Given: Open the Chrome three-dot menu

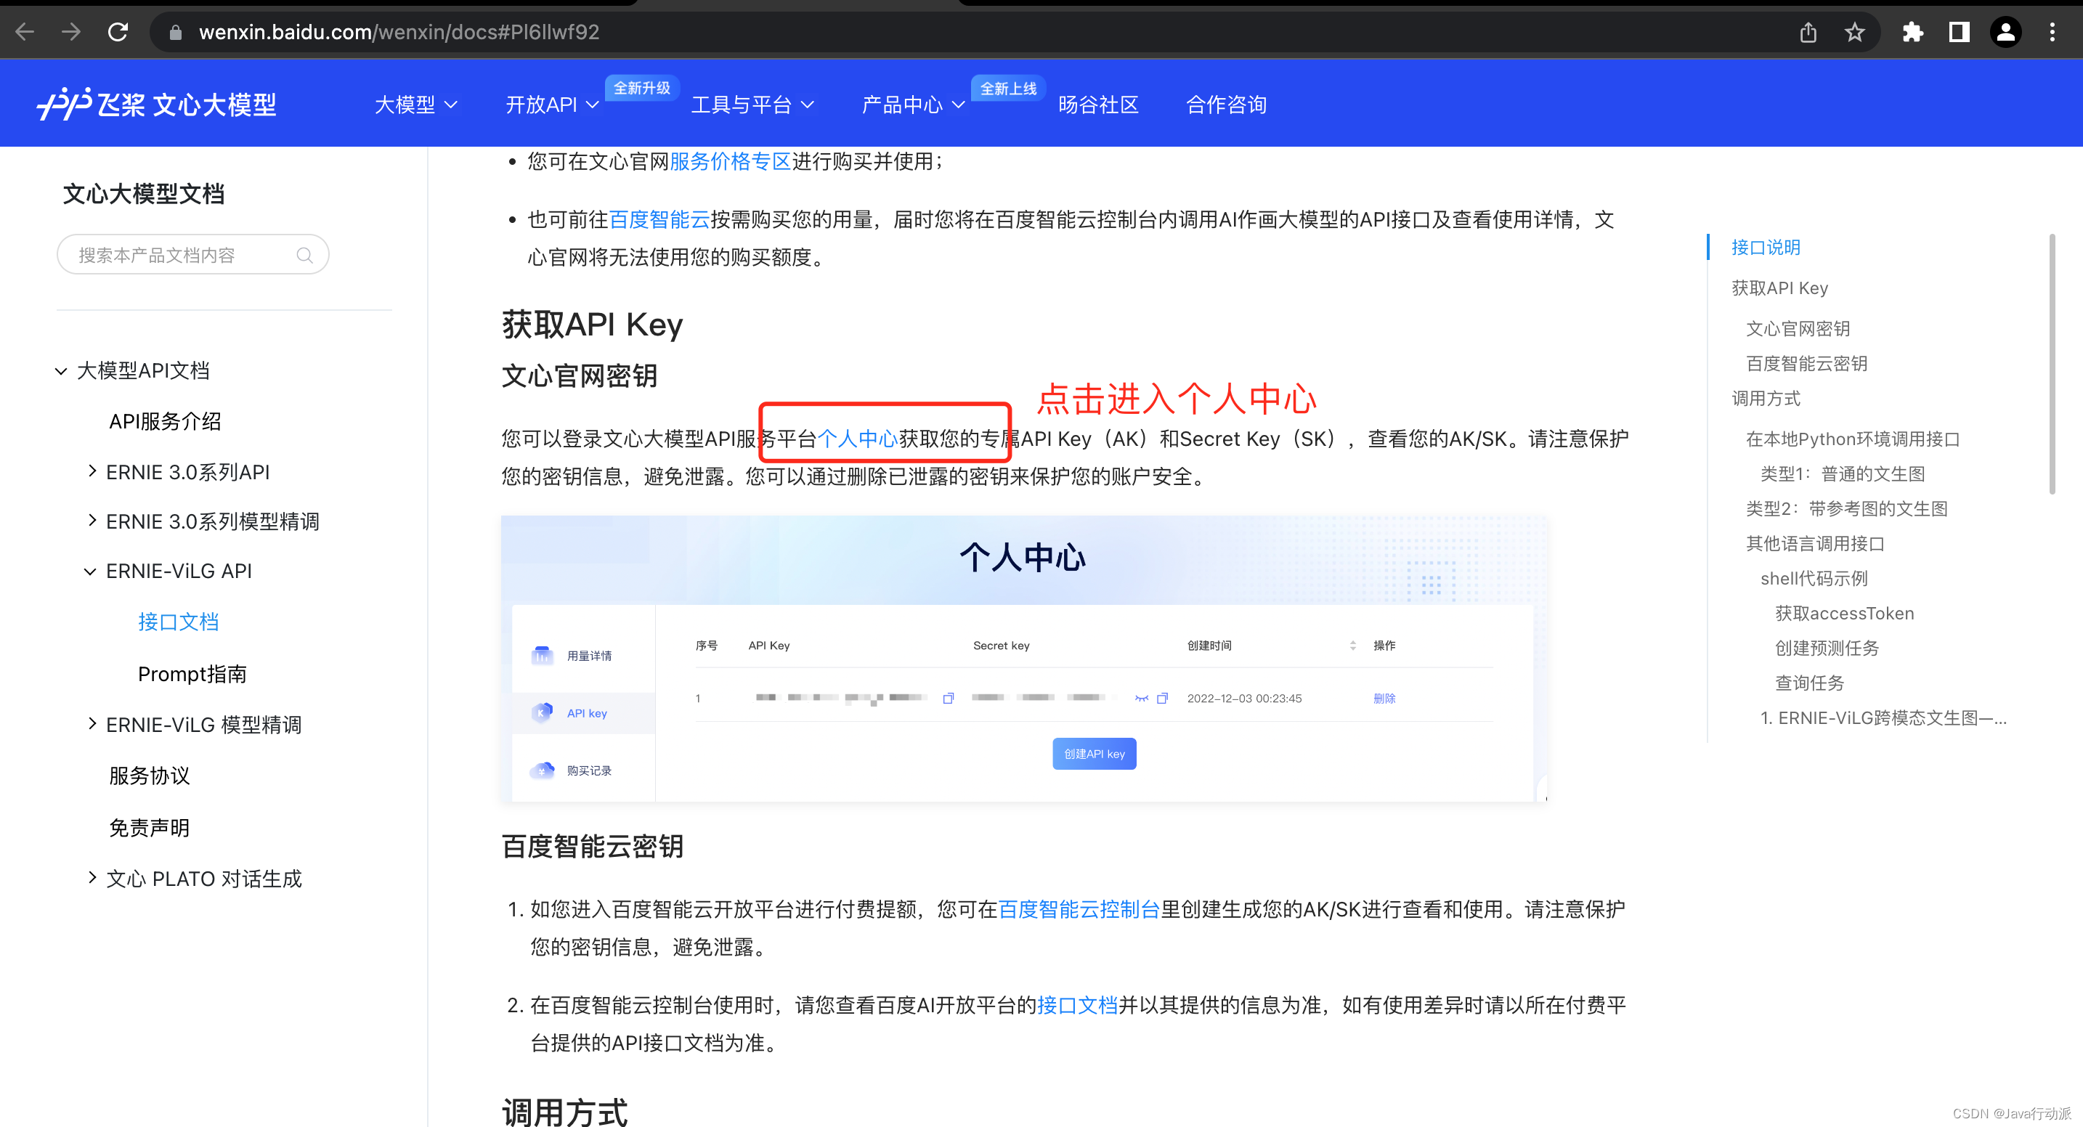Looking at the screenshot, I should click(2052, 33).
